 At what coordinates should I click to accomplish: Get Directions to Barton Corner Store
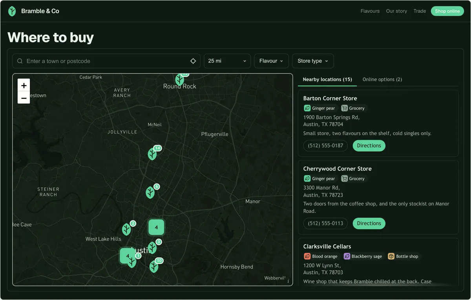click(369, 145)
